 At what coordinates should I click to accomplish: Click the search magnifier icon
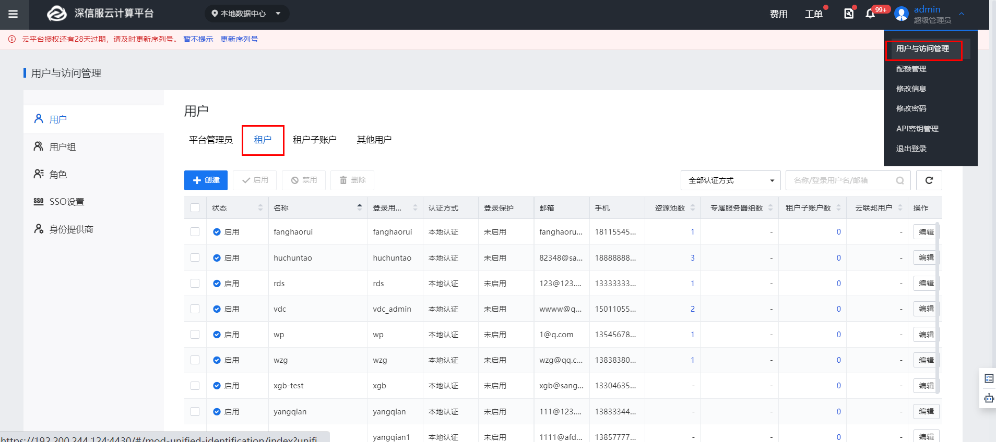click(900, 180)
